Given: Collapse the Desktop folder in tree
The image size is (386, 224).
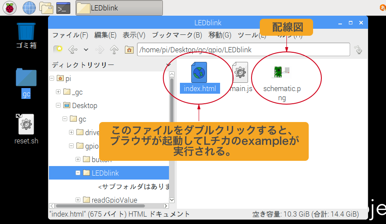Looking at the screenshot, I should [59, 105].
